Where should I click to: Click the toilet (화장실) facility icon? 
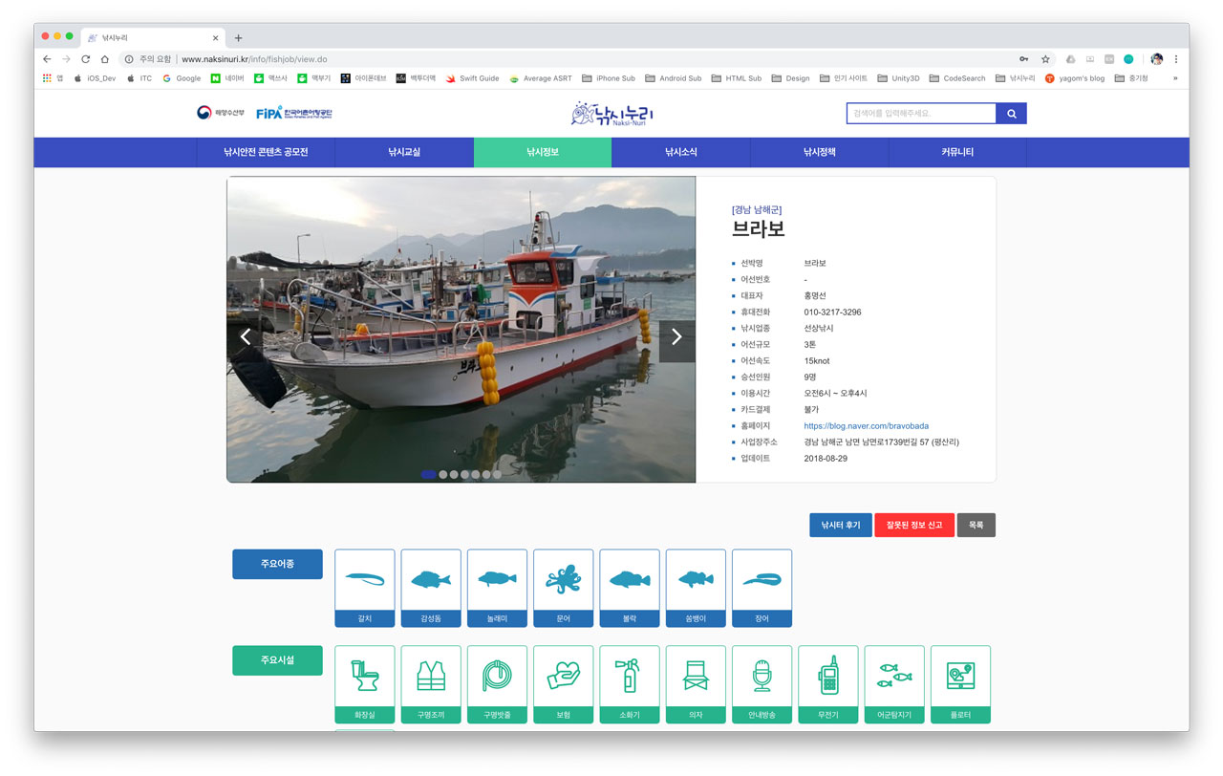[x=364, y=677]
